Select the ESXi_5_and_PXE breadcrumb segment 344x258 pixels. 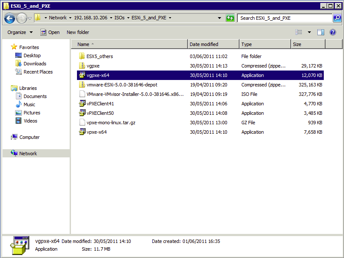coord(149,18)
